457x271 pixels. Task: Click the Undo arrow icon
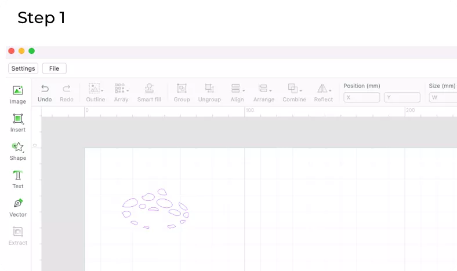click(45, 89)
